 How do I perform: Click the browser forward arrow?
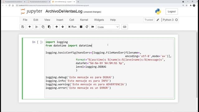pyautogui.click(x=6, y=6)
